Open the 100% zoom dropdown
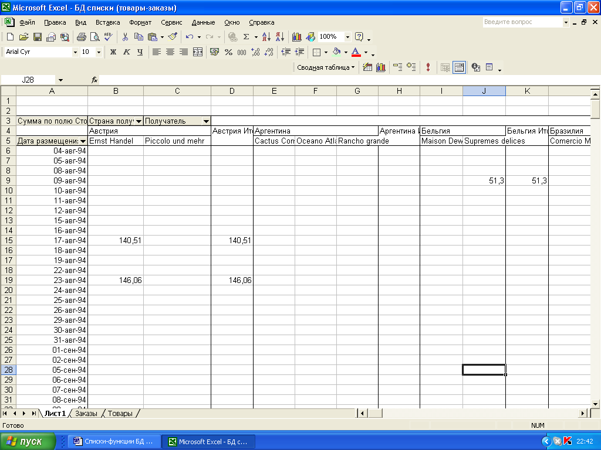The image size is (601, 450). 347,37
